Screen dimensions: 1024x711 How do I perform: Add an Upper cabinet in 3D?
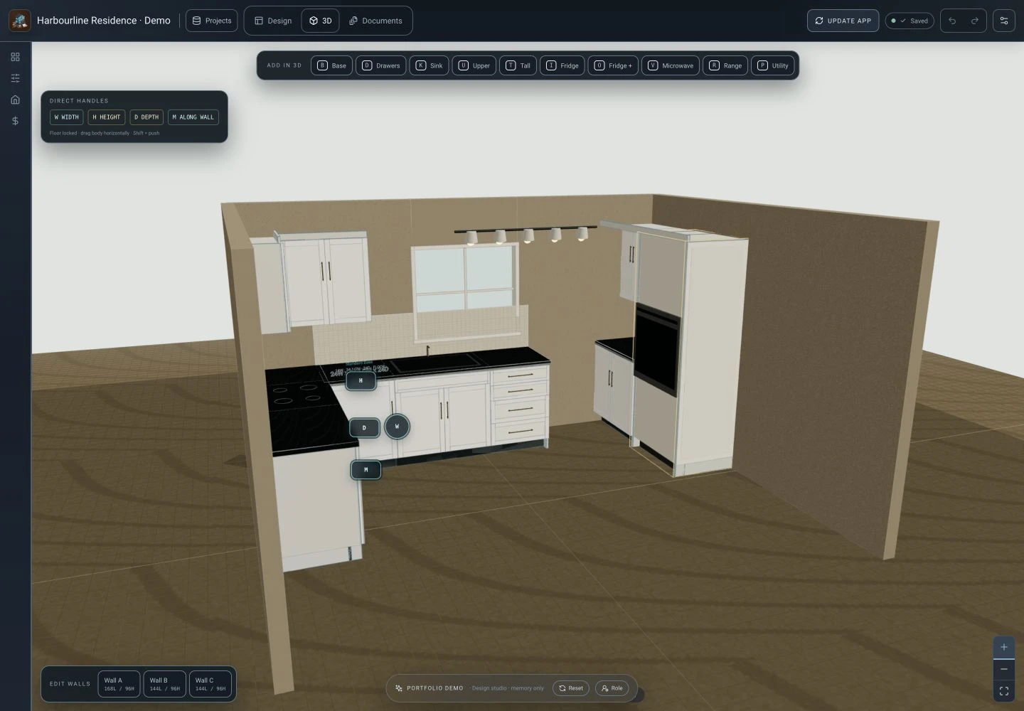pyautogui.click(x=474, y=65)
